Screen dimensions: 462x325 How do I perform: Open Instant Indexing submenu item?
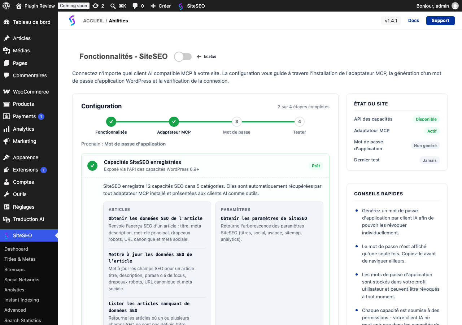[22, 300]
